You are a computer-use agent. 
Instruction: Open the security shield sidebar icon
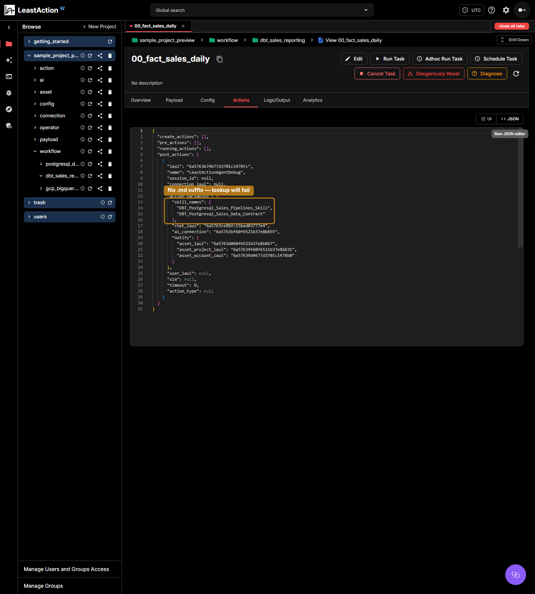coord(9,125)
